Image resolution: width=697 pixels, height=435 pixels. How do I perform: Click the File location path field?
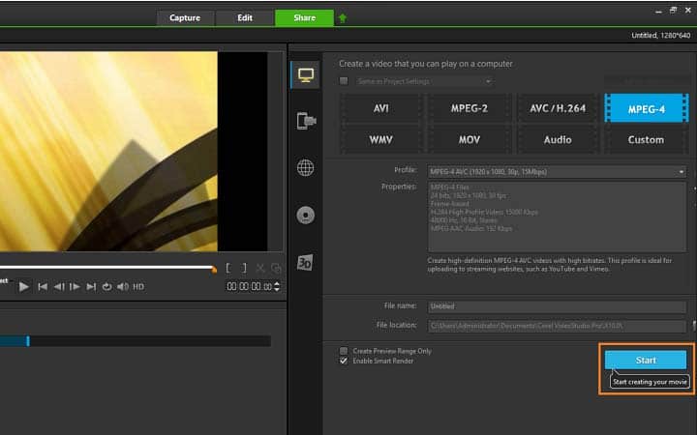[x=557, y=326]
